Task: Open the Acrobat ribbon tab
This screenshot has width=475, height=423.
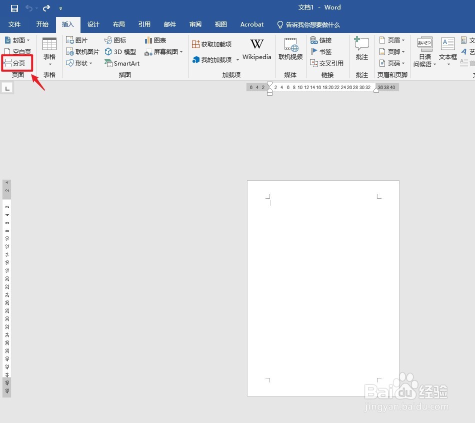Action: point(251,24)
